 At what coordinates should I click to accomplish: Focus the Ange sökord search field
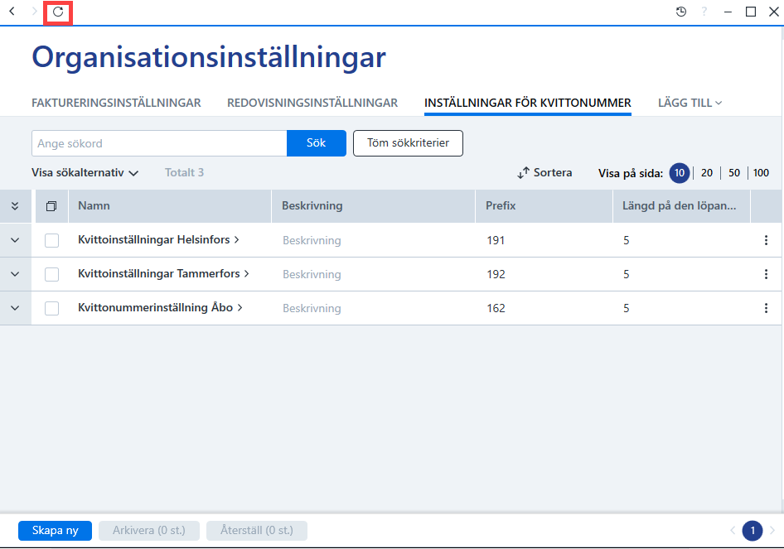coord(159,143)
